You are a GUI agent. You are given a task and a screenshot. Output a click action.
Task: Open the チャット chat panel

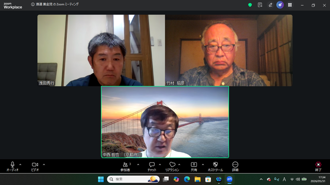click(x=152, y=166)
